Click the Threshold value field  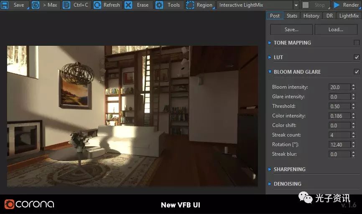(x=339, y=107)
